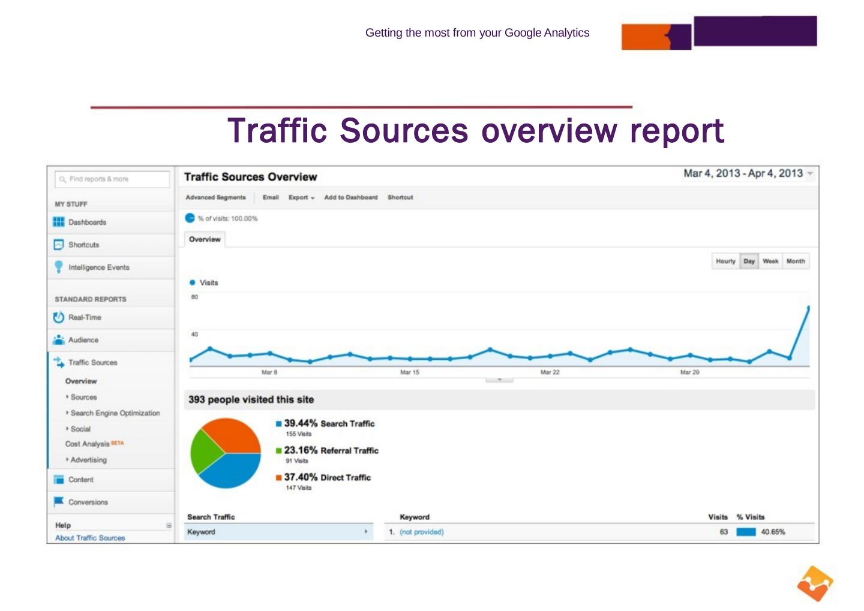Click the search magnifier icon
Image resolution: width=864 pixels, height=611 pixels.
point(62,179)
